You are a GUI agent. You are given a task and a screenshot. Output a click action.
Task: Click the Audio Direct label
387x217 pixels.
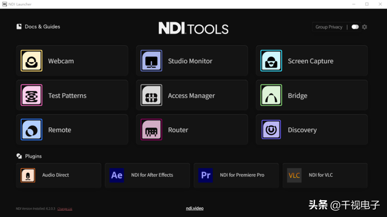click(56, 175)
